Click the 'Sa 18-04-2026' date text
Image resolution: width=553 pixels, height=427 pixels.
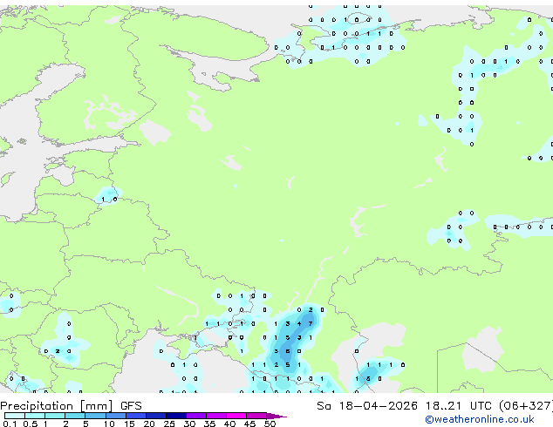pyautogui.click(x=367, y=406)
